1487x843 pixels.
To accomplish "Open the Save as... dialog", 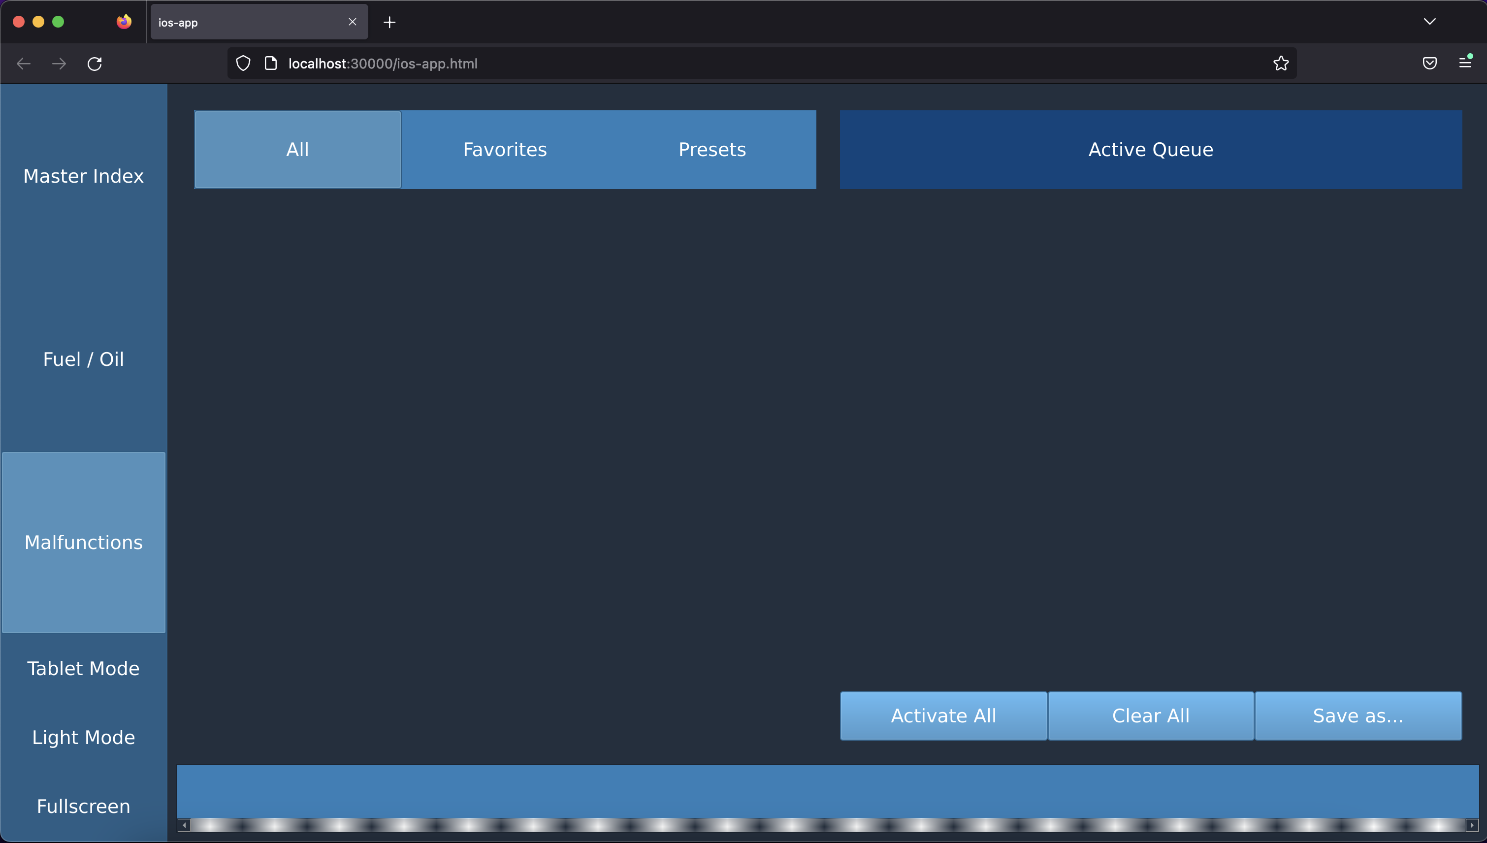I will (x=1358, y=715).
